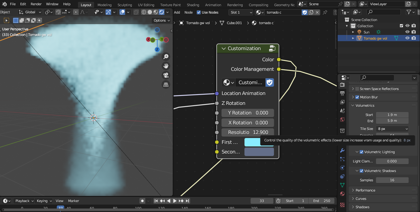This screenshot has width=420, height=212.
Task: Toggle camera view icon
Action: pyautogui.click(x=166, y=75)
